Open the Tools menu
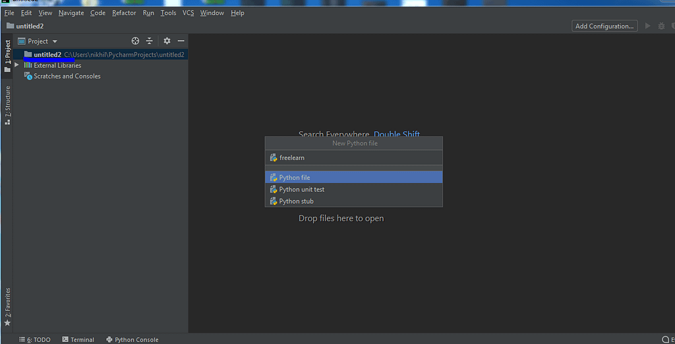The width and height of the screenshot is (675, 344). pyautogui.click(x=168, y=13)
